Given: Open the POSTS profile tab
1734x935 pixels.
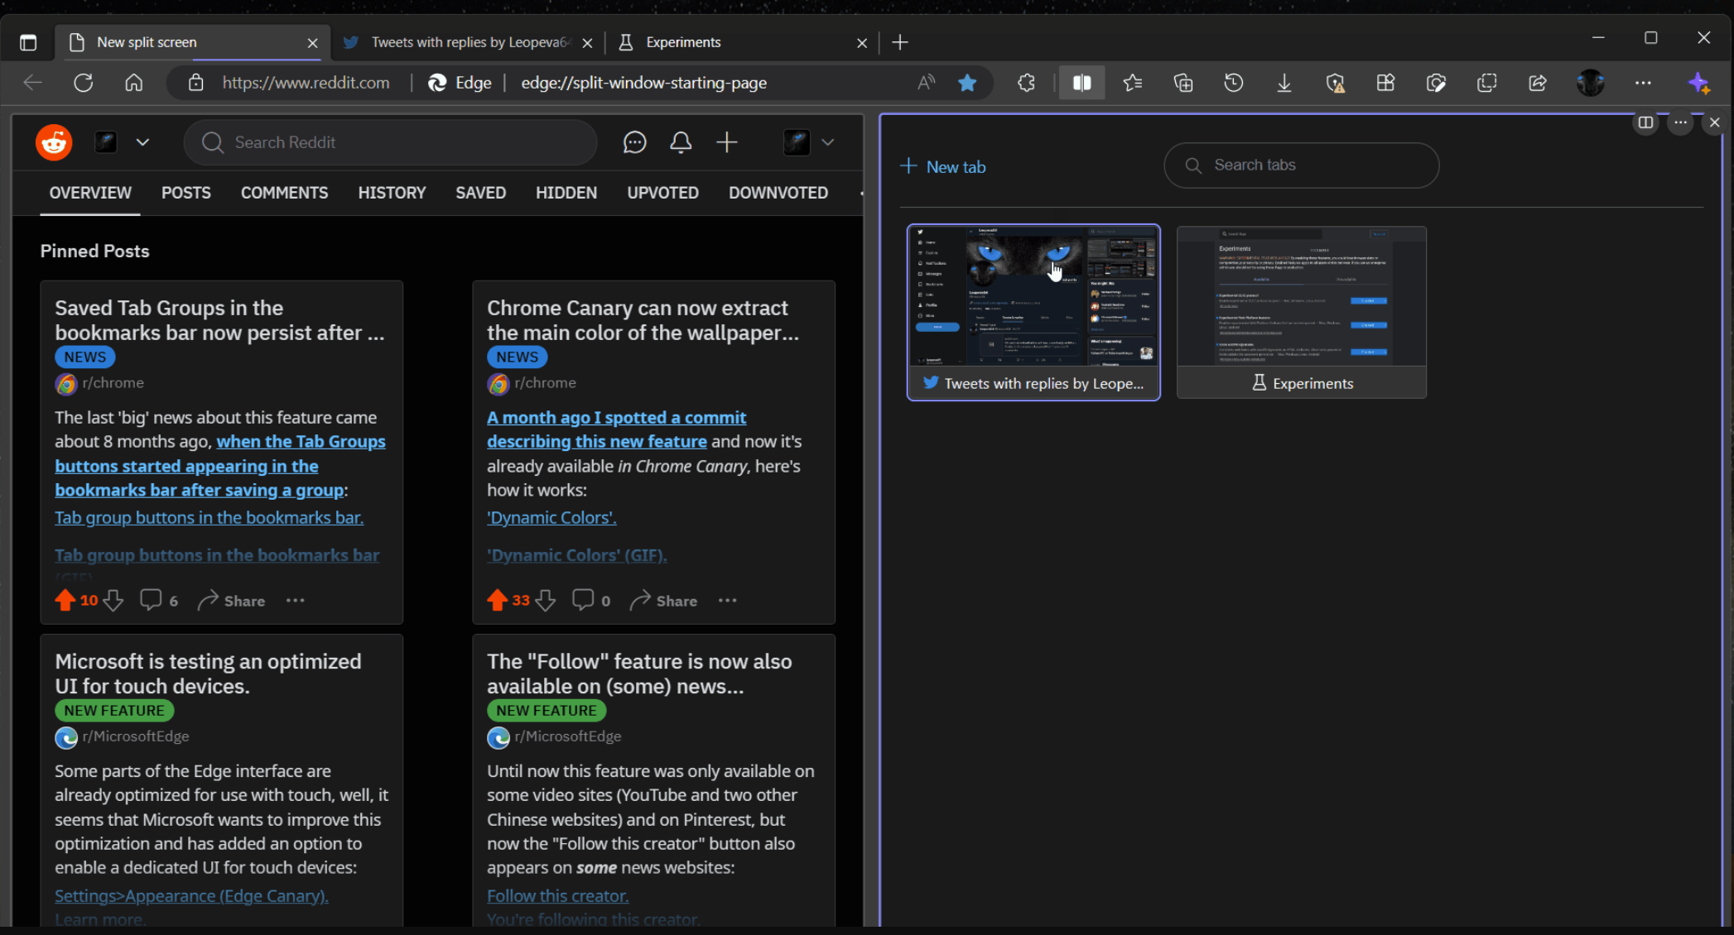Looking at the screenshot, I should coord(185,193).
